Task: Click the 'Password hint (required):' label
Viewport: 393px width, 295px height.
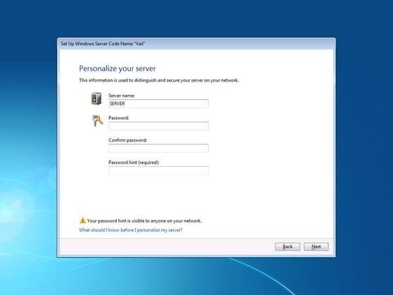Action: click(x=134, y=162)
